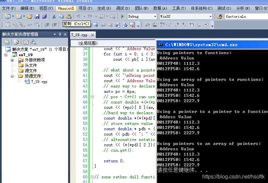Click the VAssistX Find References icon

pos(170,25)
